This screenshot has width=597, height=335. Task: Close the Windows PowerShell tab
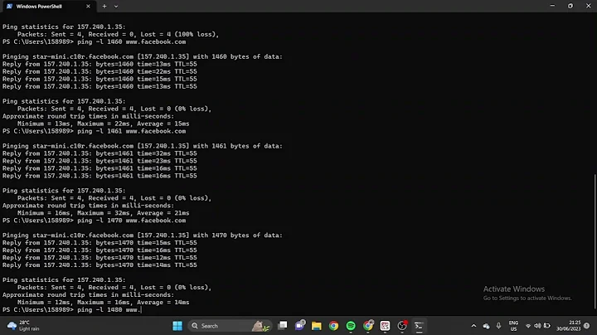(x=89, y=6)
